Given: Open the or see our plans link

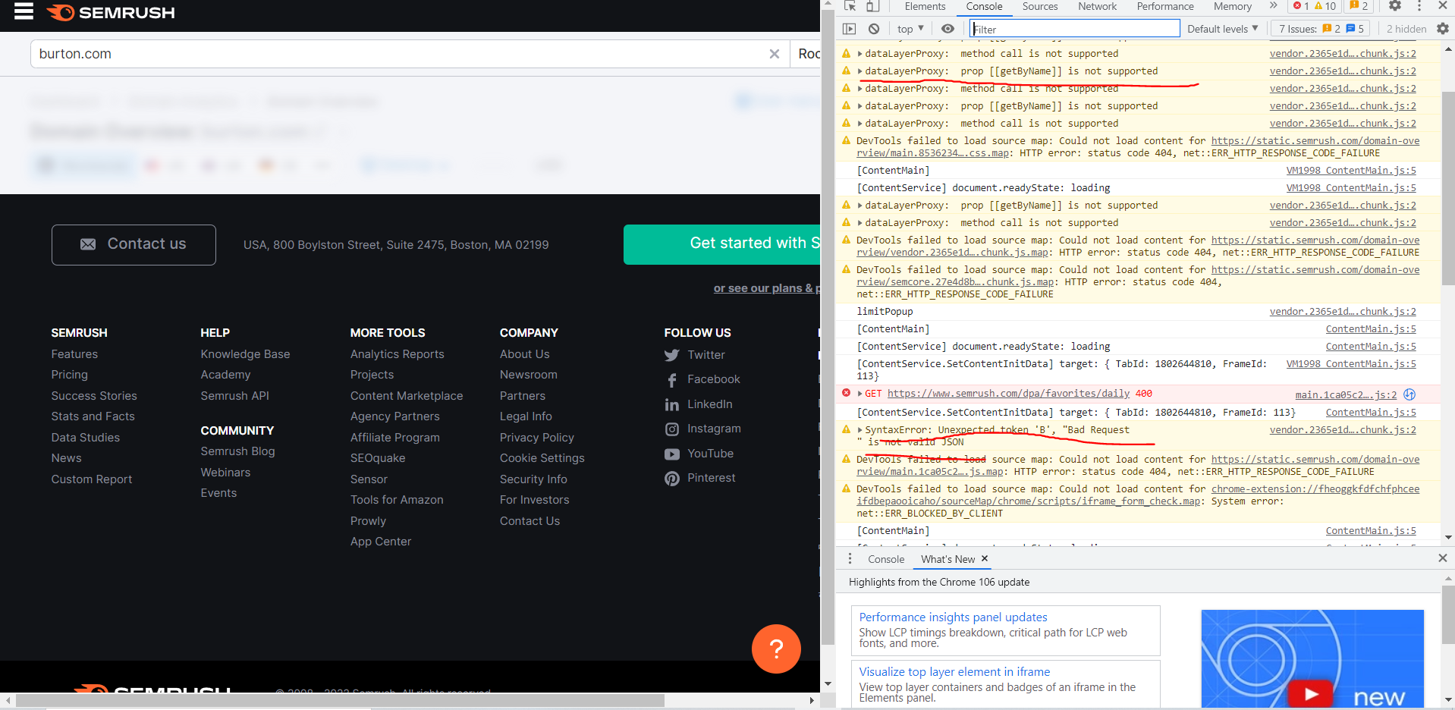Looking at the screenshot, I should [766, 288].
